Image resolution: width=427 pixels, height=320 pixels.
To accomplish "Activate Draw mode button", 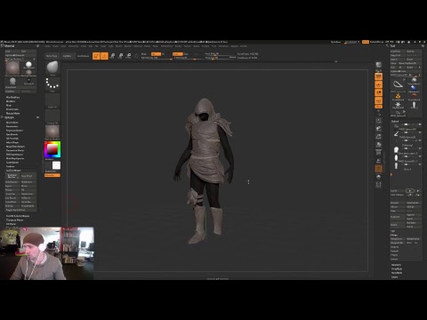I will [x=104, y=56].
